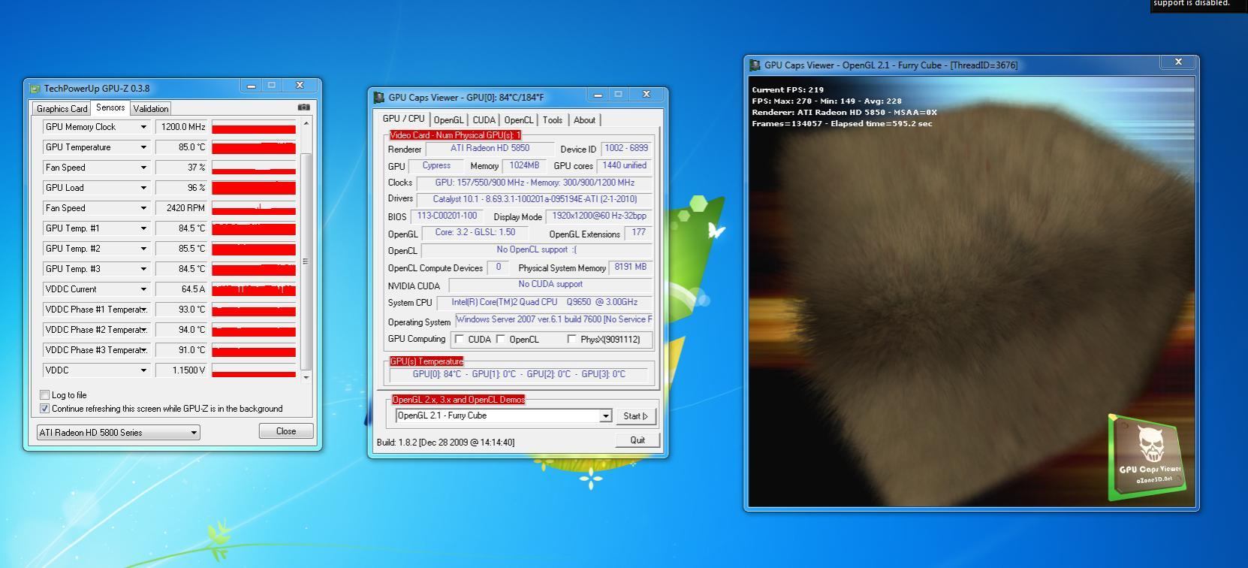Select the Sensors tab in GPU-Z
This screenshot has height=568, width=1248.
point(110,108)
